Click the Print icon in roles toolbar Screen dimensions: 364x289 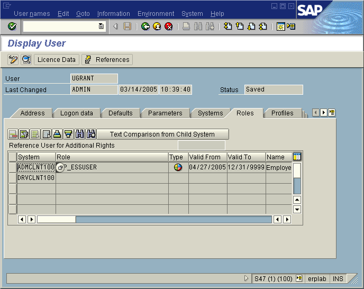tap(57, 134)
